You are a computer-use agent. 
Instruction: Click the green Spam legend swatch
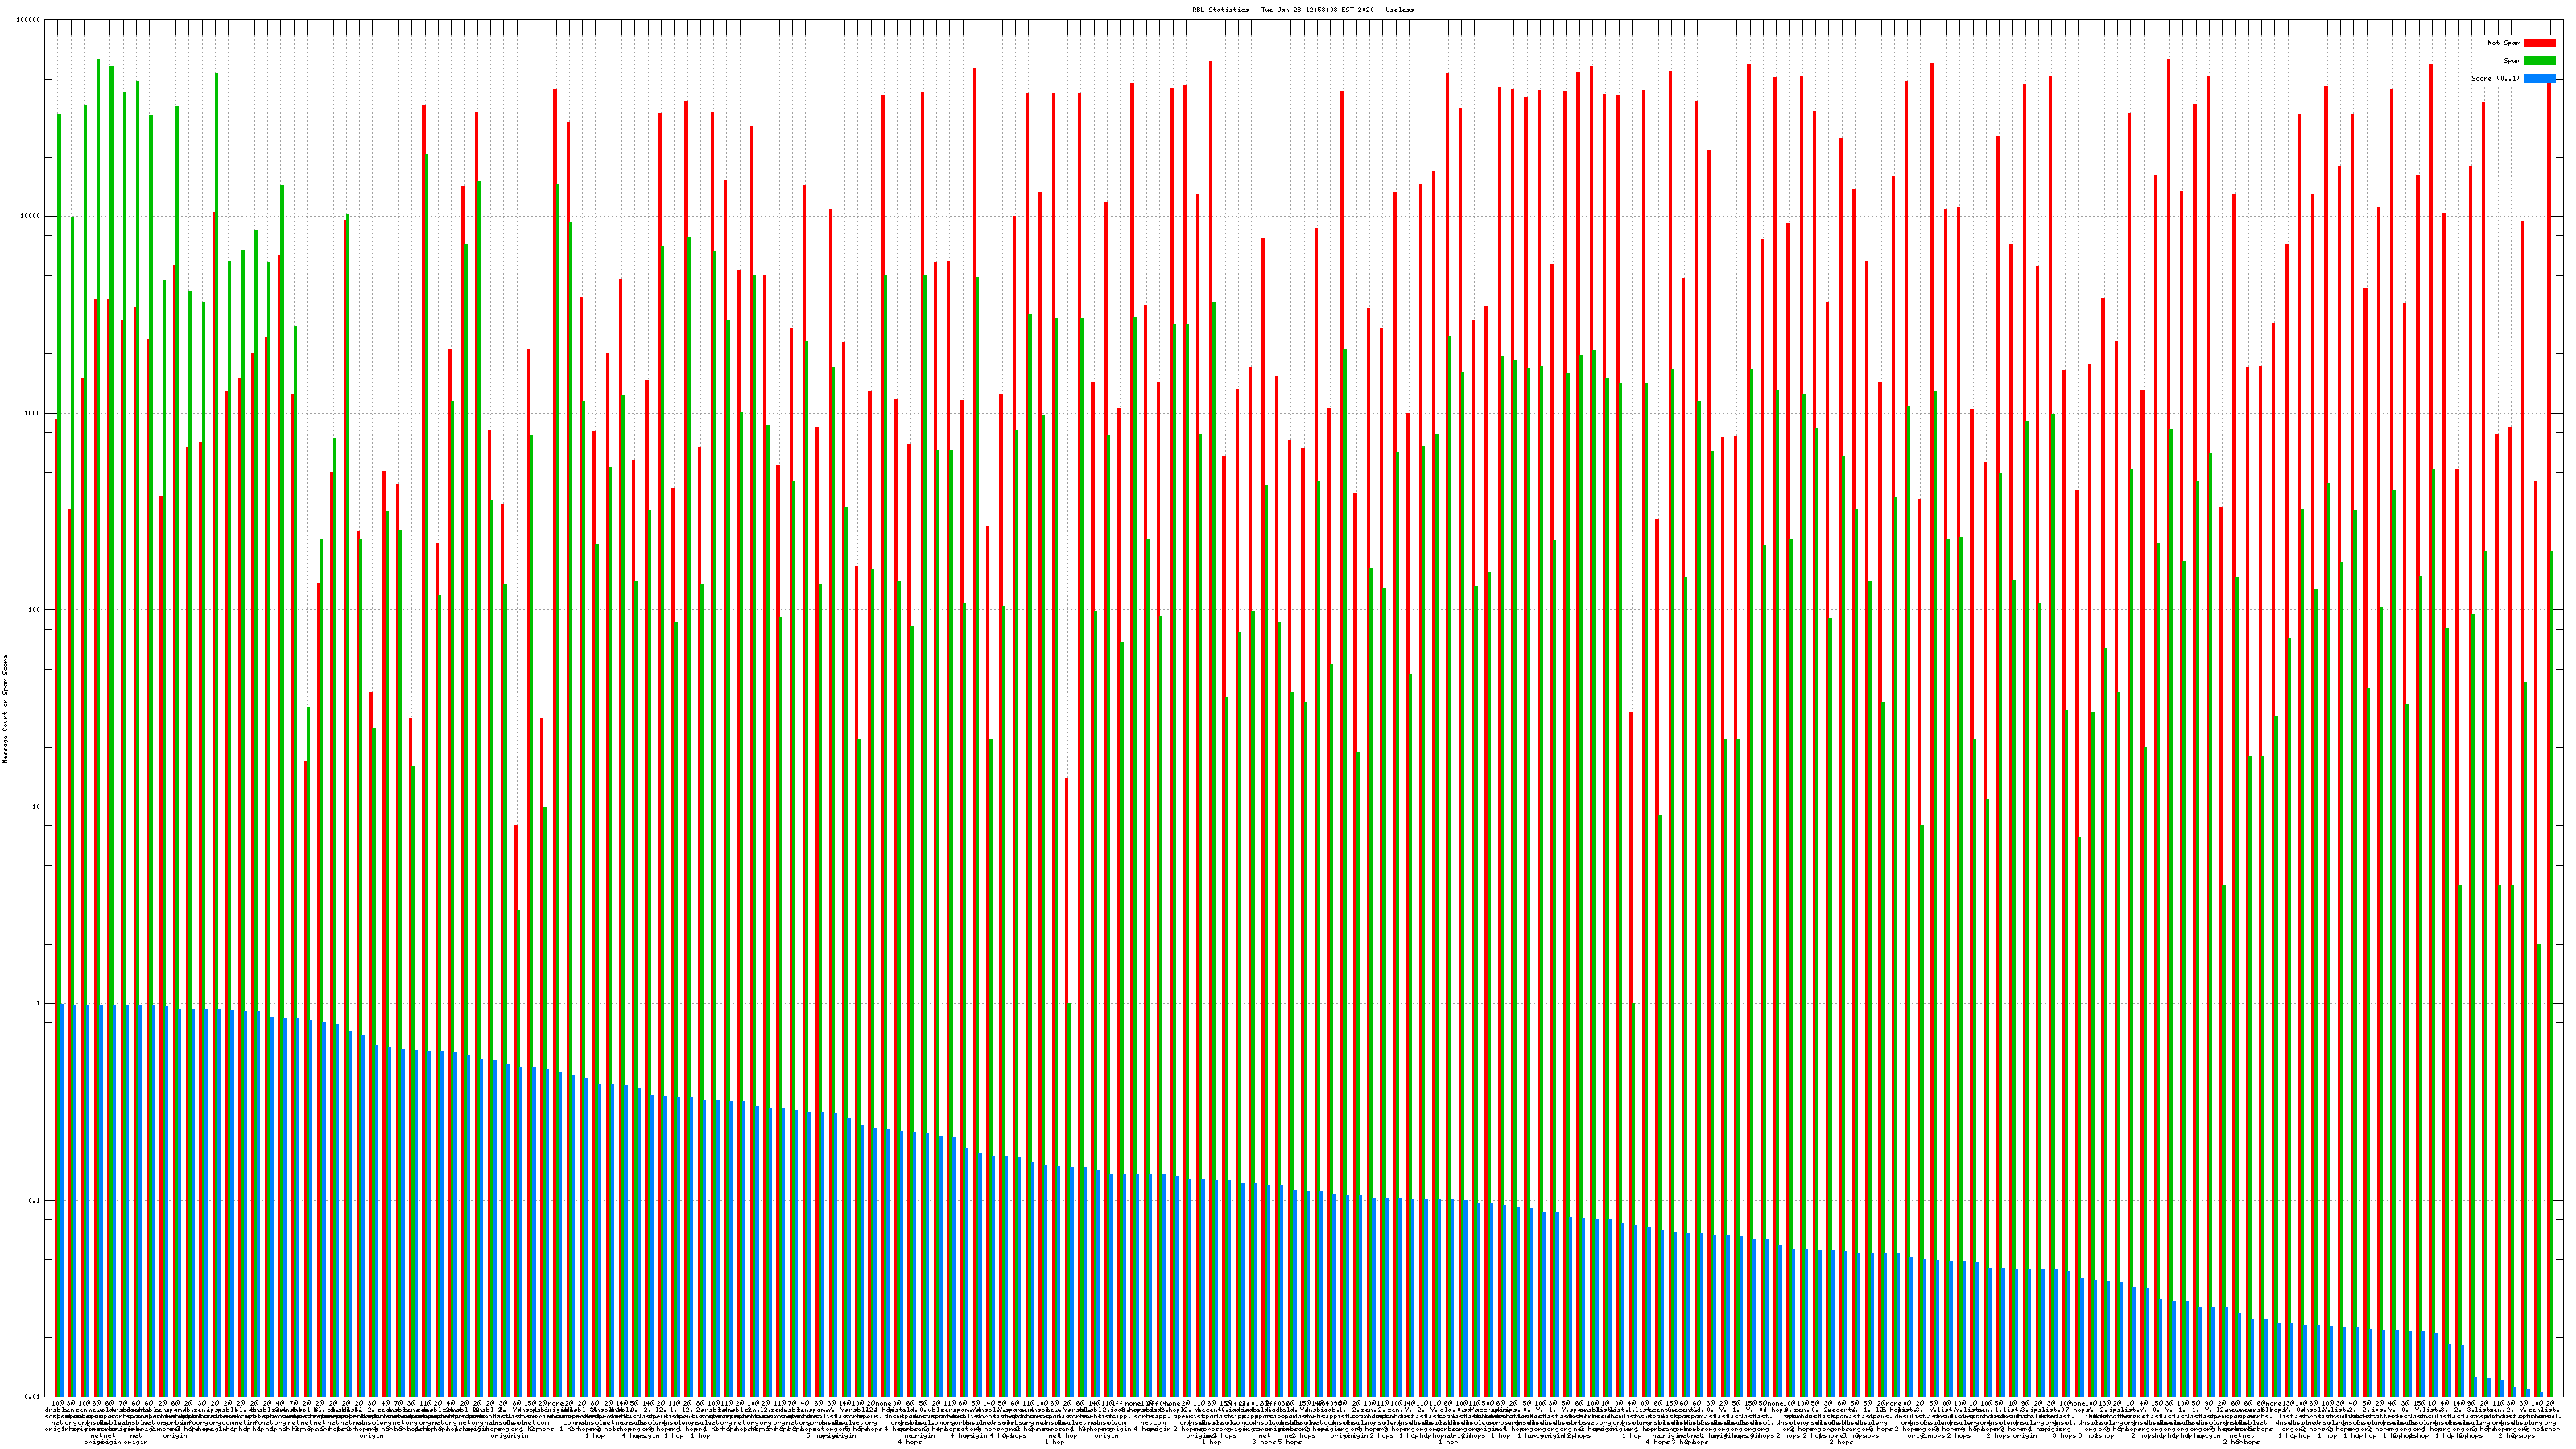(x=2539, y=61)
